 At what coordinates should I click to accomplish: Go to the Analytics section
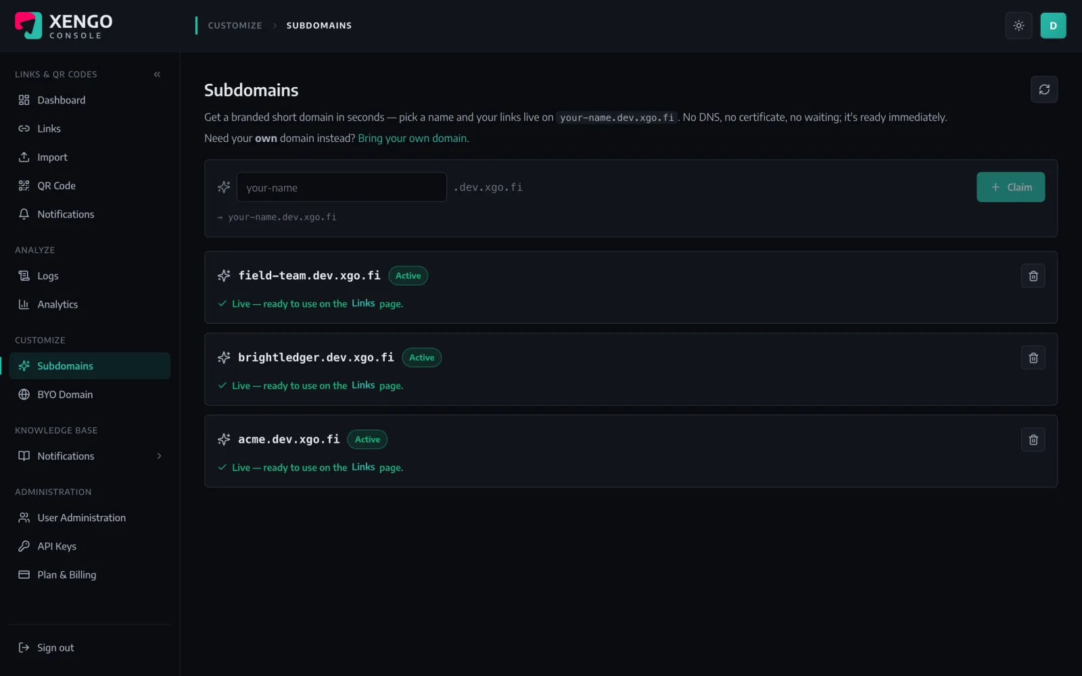(x=90, y=305)
